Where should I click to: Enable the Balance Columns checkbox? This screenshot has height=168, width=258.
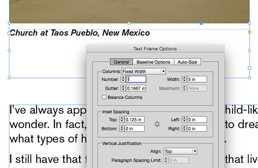104,97
